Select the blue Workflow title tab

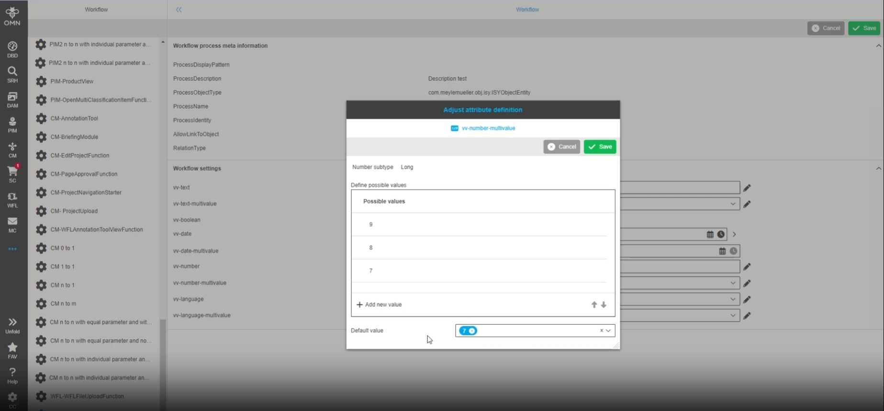pyautogui.click(x=527, y=10)
